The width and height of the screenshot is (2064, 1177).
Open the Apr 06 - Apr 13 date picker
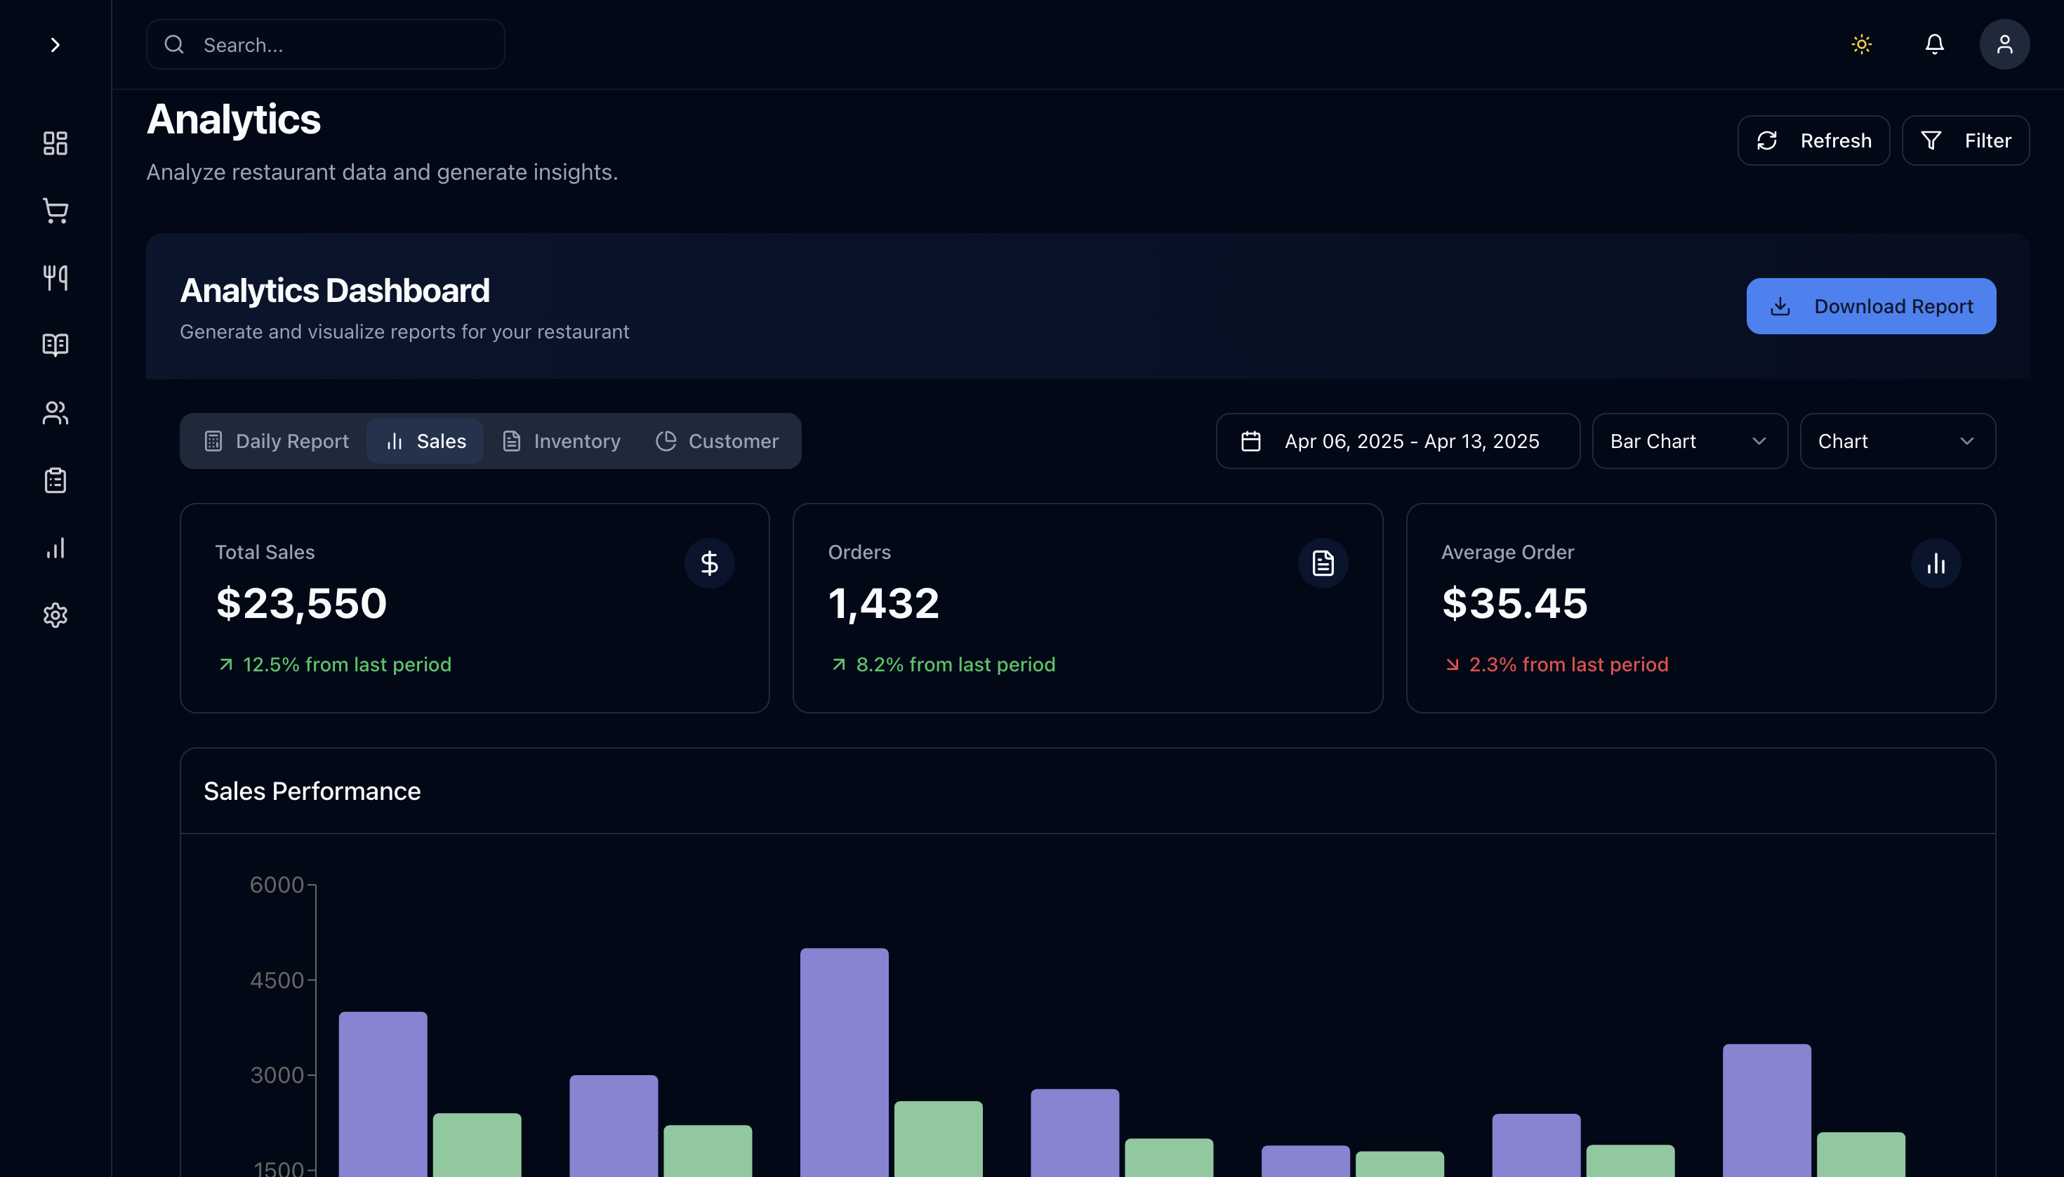click(x=1397, y=441)
